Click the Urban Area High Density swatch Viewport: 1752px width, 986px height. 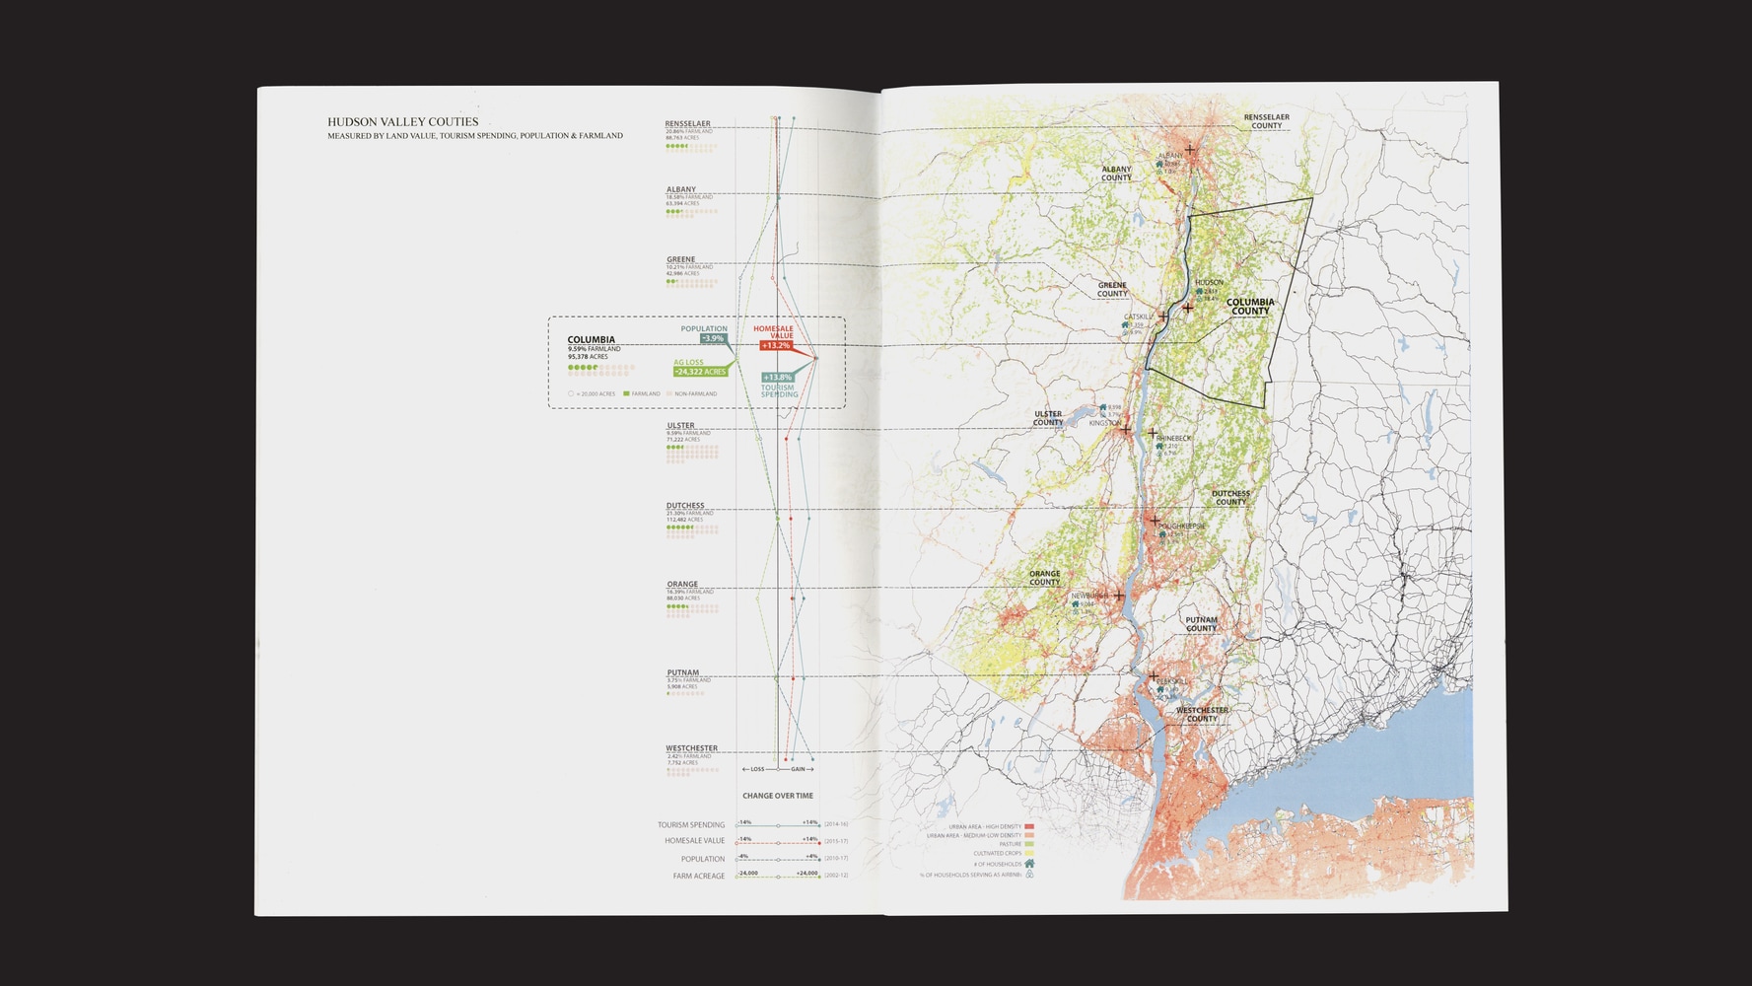tap(1029, 826)
